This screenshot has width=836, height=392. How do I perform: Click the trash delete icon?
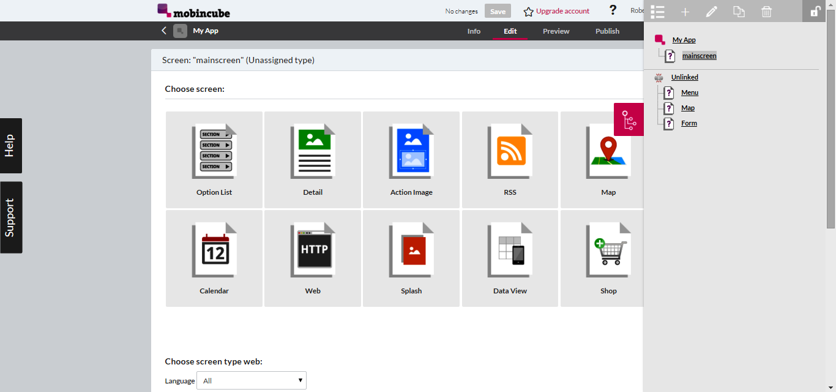(x=766, y=12)
